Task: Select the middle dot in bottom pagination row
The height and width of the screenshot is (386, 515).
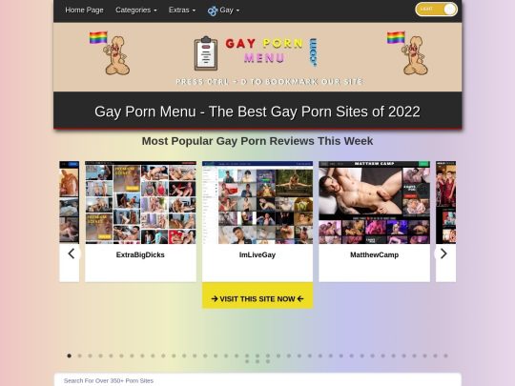Action: point(257,362)
